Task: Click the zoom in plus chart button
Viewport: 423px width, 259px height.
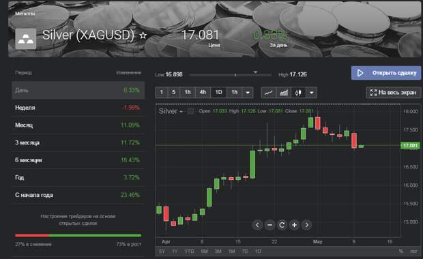Action: pos(294,225)
